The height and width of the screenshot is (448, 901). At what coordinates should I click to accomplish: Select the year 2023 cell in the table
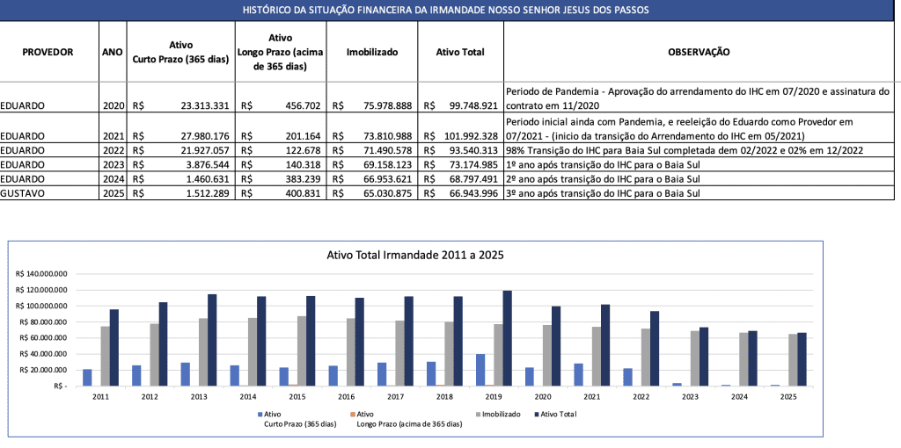[114, 164]
